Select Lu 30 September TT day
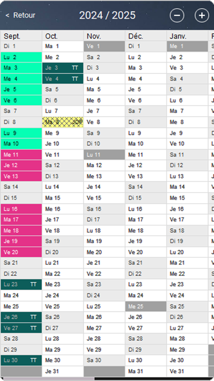Viewport: 214px width, 381px height. (x=21, y=360)
